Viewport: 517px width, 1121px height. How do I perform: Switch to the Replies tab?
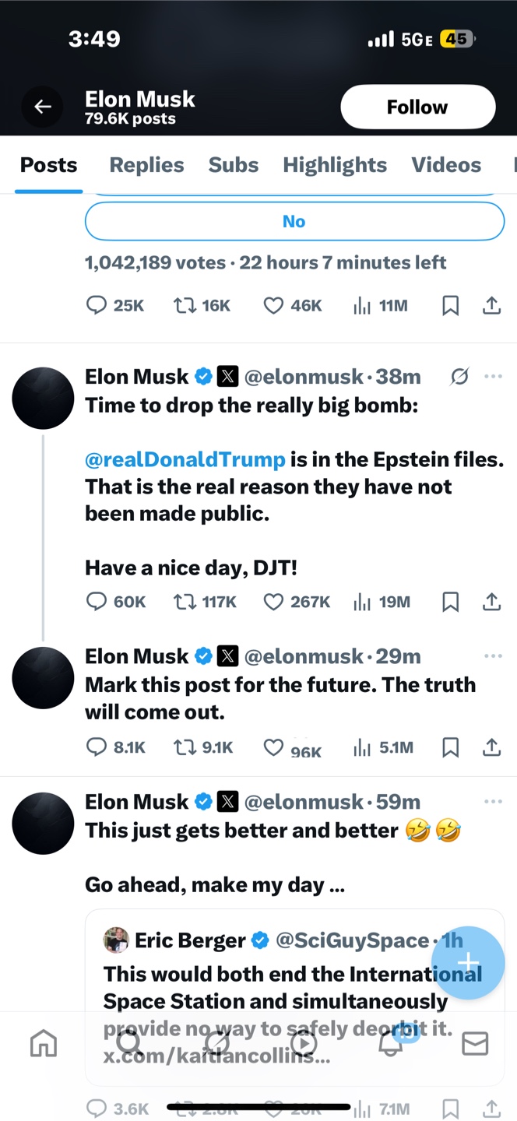pos(146,165)
